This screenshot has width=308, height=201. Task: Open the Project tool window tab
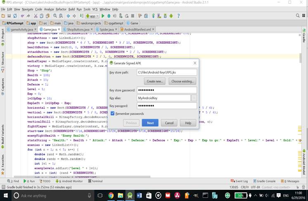tap(3, 37)
